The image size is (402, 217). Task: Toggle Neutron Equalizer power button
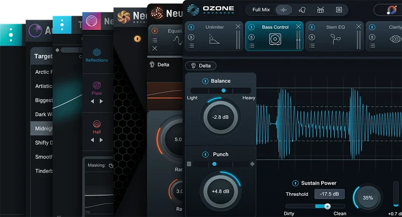coord(155,31)
